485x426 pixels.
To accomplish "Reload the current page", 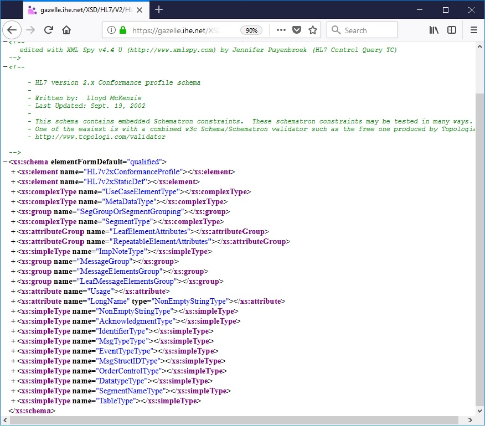I will tap(49, 30).
